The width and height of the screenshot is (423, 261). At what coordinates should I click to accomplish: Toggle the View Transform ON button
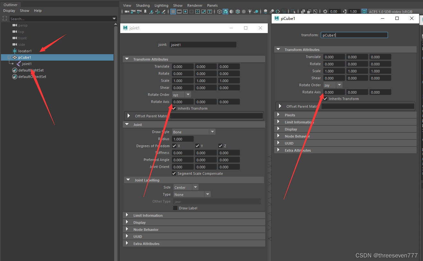364,12
